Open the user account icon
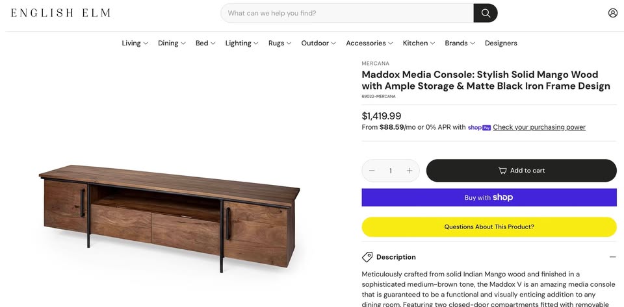 point(612,13)
